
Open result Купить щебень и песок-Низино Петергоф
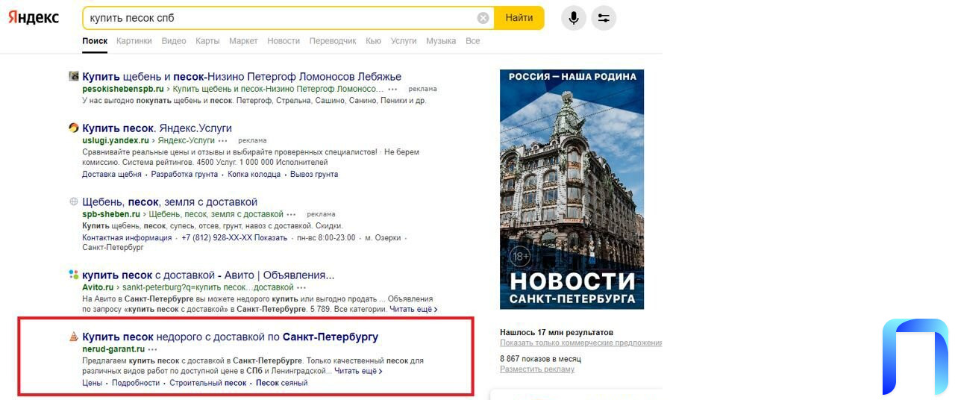(x=242, y=76)
